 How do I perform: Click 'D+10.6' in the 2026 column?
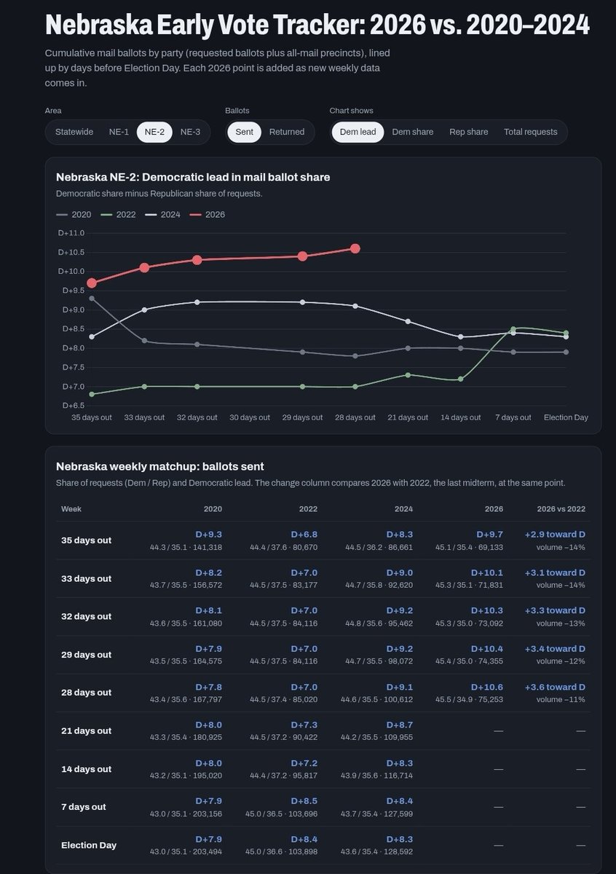[487, 687]
